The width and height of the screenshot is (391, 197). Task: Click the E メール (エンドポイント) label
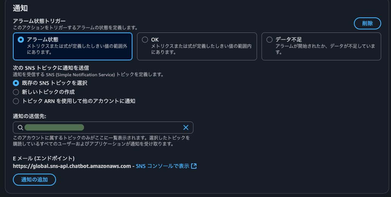[x=44, y=158]
